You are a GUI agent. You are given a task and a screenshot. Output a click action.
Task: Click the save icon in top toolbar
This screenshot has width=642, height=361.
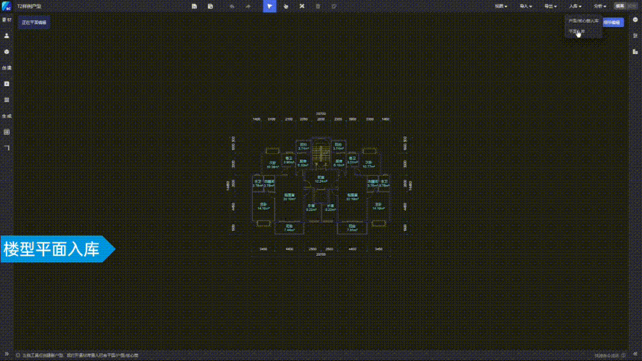click(x=194, y=6)
